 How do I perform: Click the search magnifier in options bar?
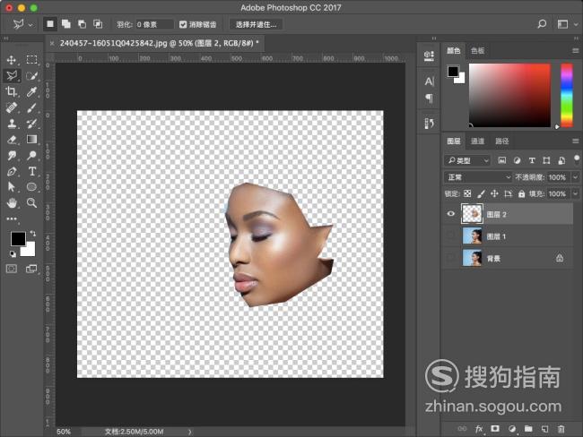pos(542,24)
